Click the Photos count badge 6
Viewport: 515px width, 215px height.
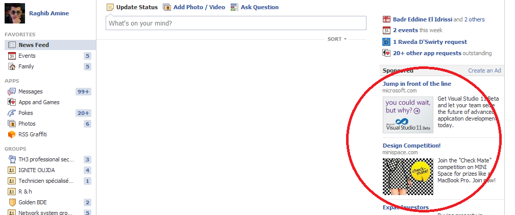(87, 124)
